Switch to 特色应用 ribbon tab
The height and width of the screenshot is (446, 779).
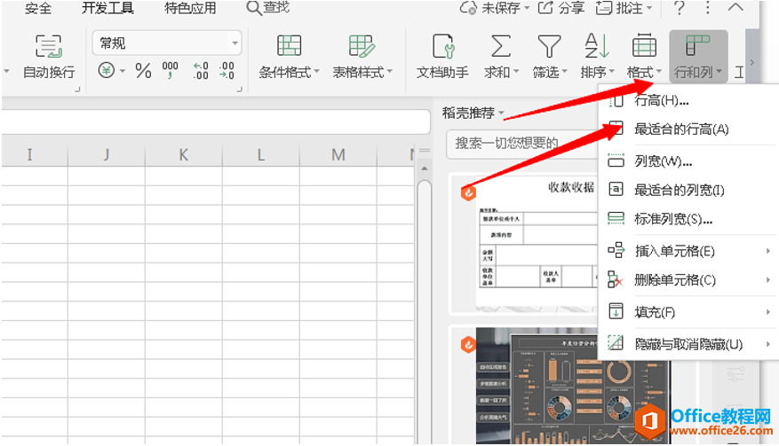click(x=190, y=9)
